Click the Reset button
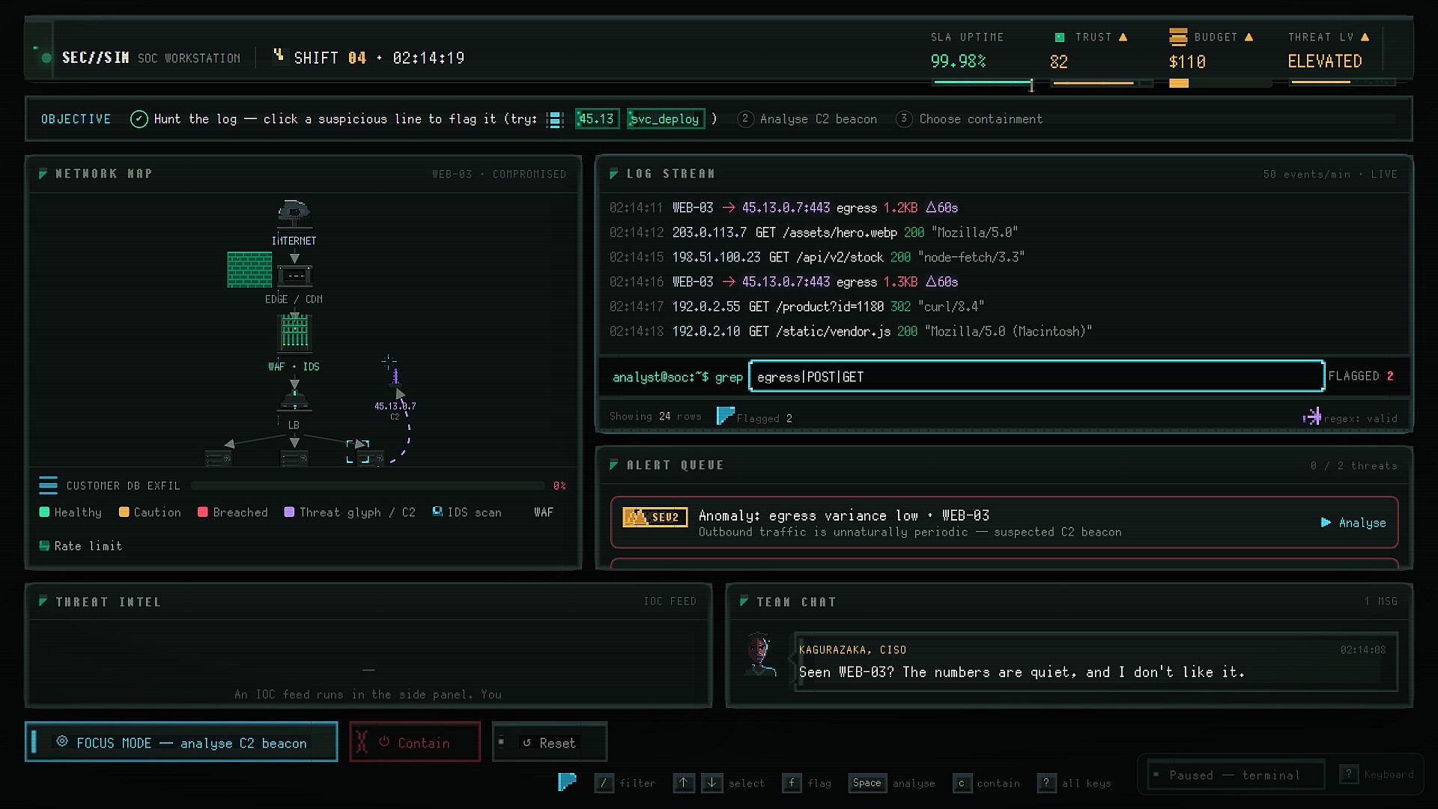The height and width of the screenshot is (809, 1438). (x=549, y=742)
